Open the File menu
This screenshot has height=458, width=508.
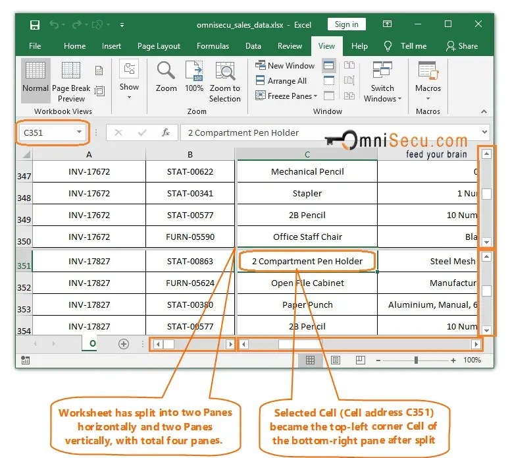(35, 46)
